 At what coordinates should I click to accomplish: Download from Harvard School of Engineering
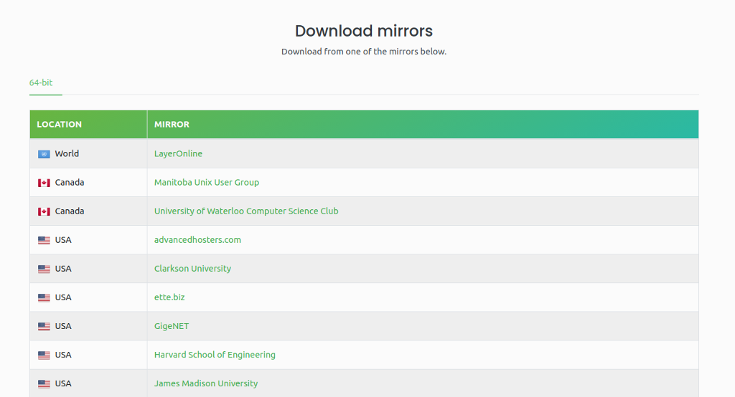click(x=215, y=354)
